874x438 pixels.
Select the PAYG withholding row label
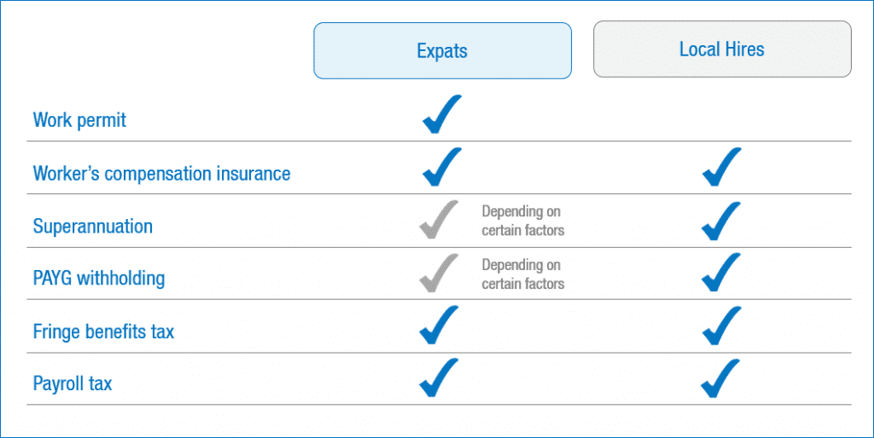[x=99, y=279]
